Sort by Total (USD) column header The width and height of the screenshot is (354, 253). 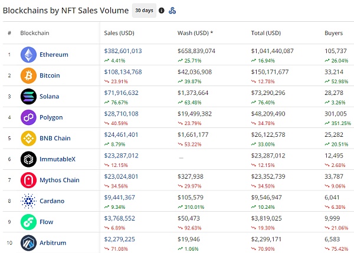266,33
